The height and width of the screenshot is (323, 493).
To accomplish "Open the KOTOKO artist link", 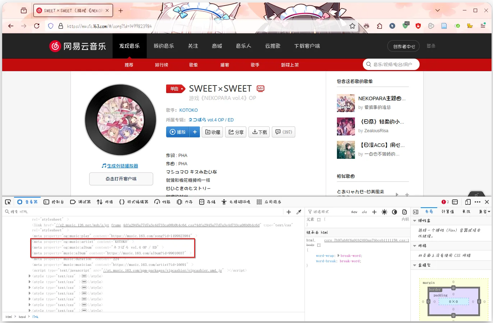I will tap(188, 110).
